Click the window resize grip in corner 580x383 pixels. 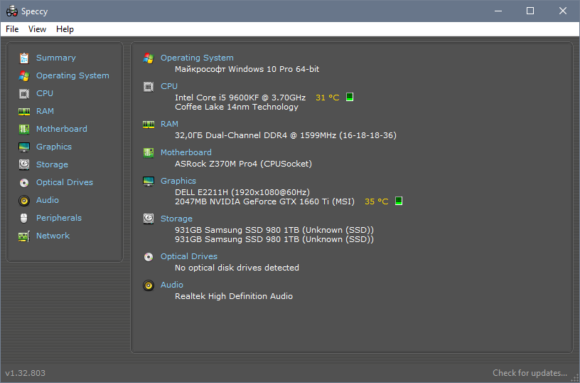click(575, 379)
